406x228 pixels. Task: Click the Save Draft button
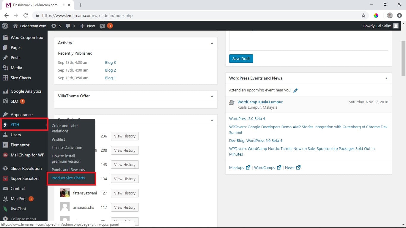pos(241,58)
